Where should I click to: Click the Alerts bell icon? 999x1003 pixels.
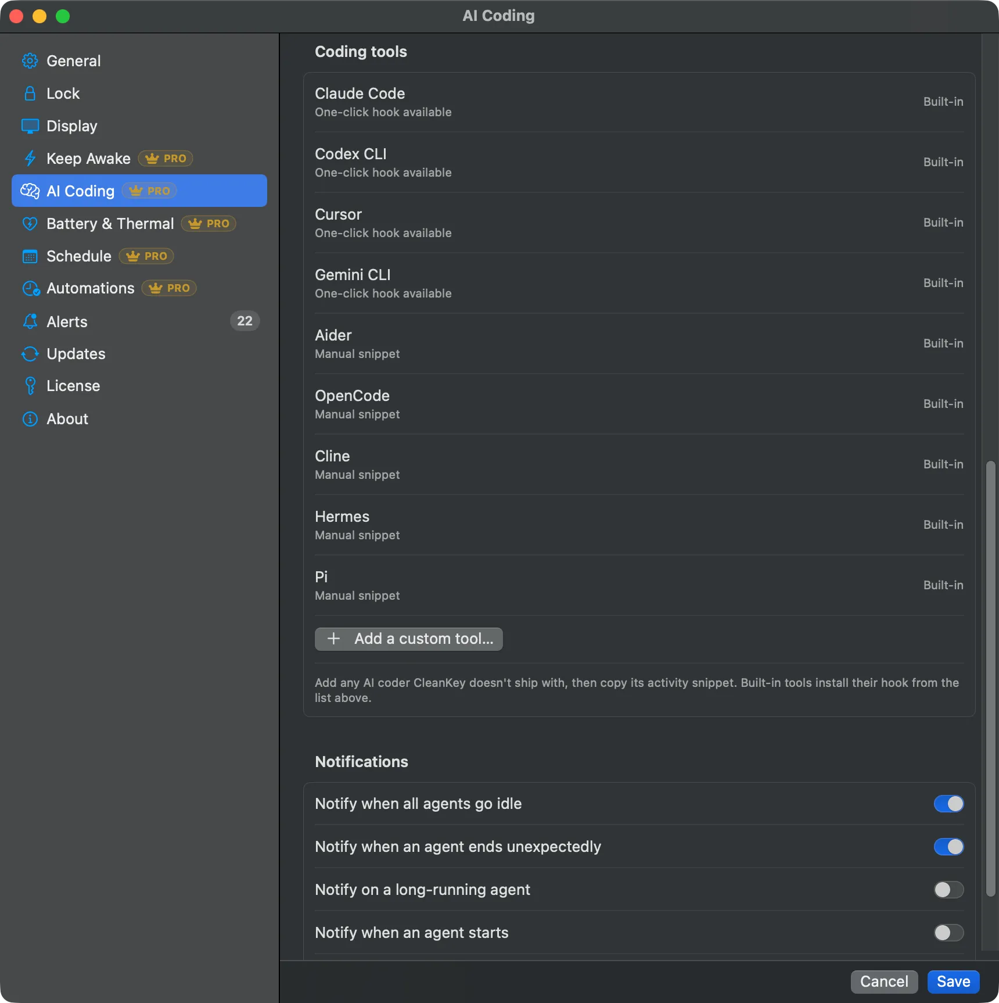pos(30,321)
